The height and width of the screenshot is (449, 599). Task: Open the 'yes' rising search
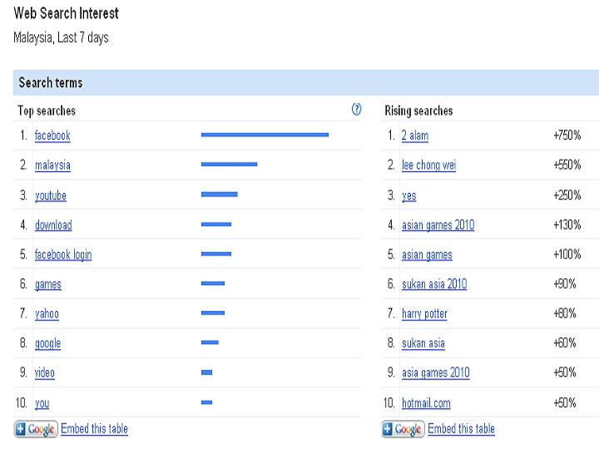[408, 195]
